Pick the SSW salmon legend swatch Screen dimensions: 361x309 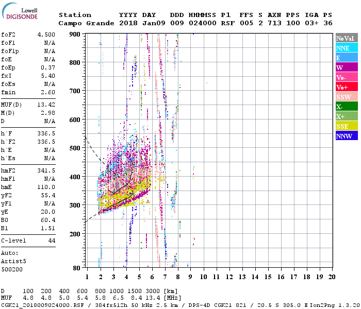point(347,97)
